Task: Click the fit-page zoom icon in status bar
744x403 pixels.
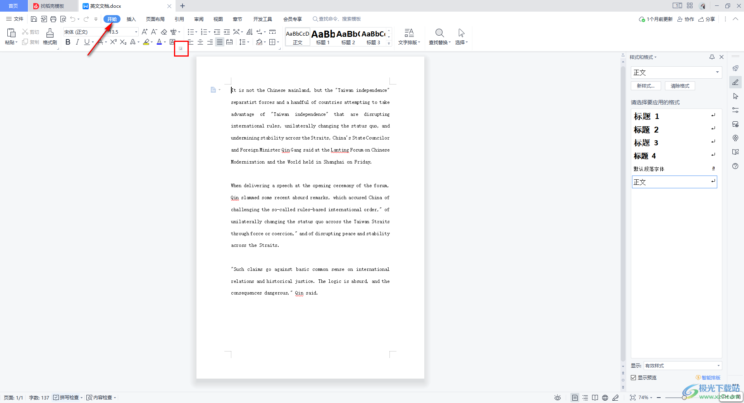Action: coord(633,398)
